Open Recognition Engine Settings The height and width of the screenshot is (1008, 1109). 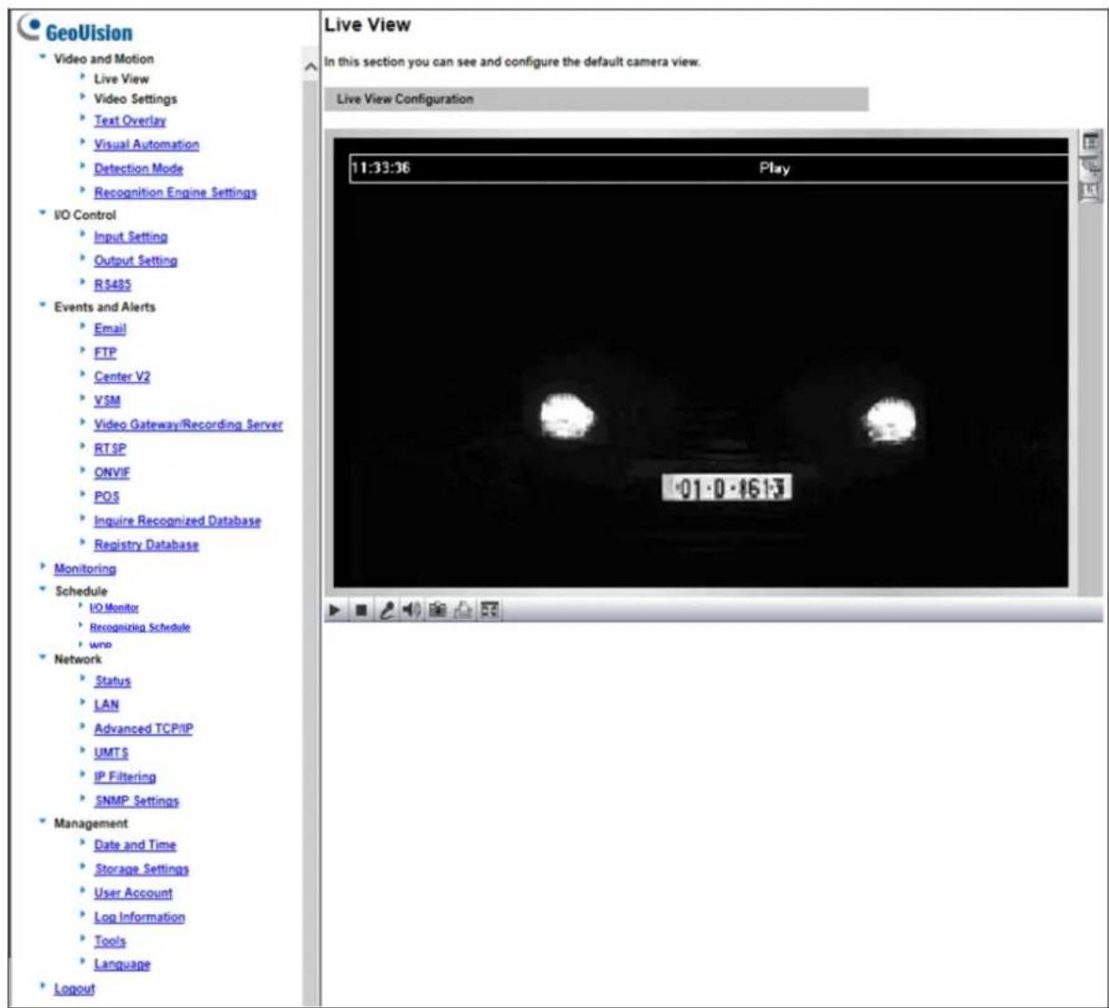point(176,192)
